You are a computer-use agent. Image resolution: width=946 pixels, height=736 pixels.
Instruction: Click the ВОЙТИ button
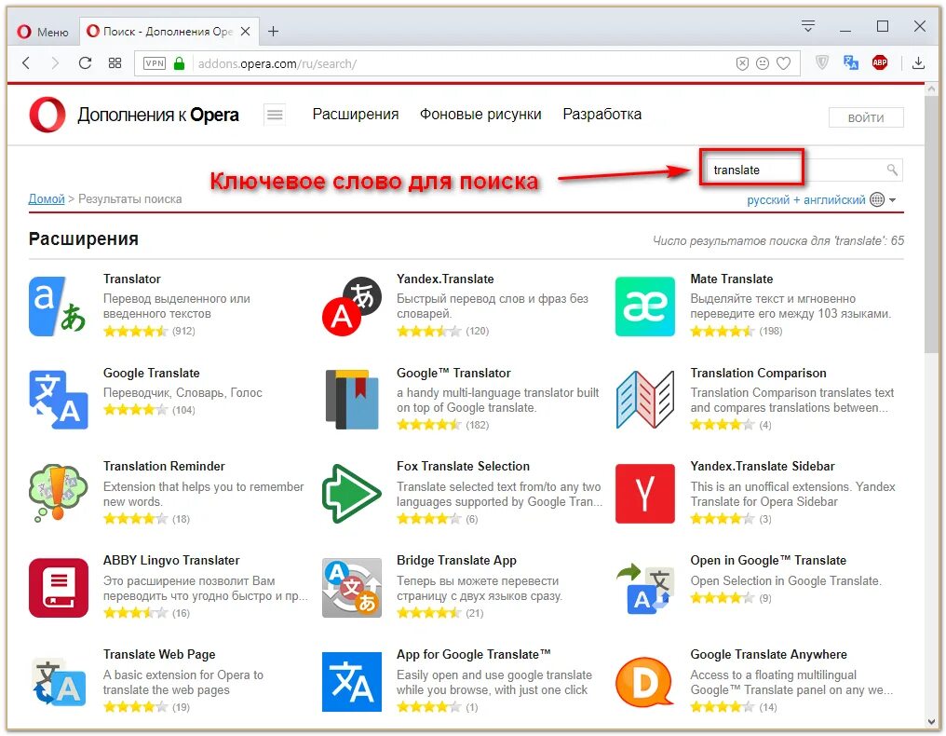[x=866, y=117]
